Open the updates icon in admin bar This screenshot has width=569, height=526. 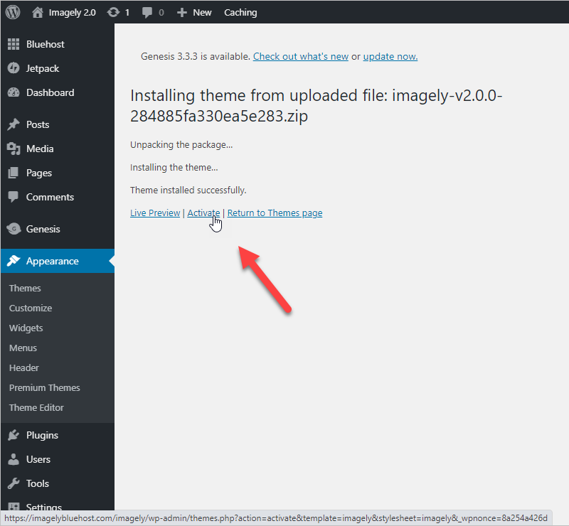(x=113, y=12)
